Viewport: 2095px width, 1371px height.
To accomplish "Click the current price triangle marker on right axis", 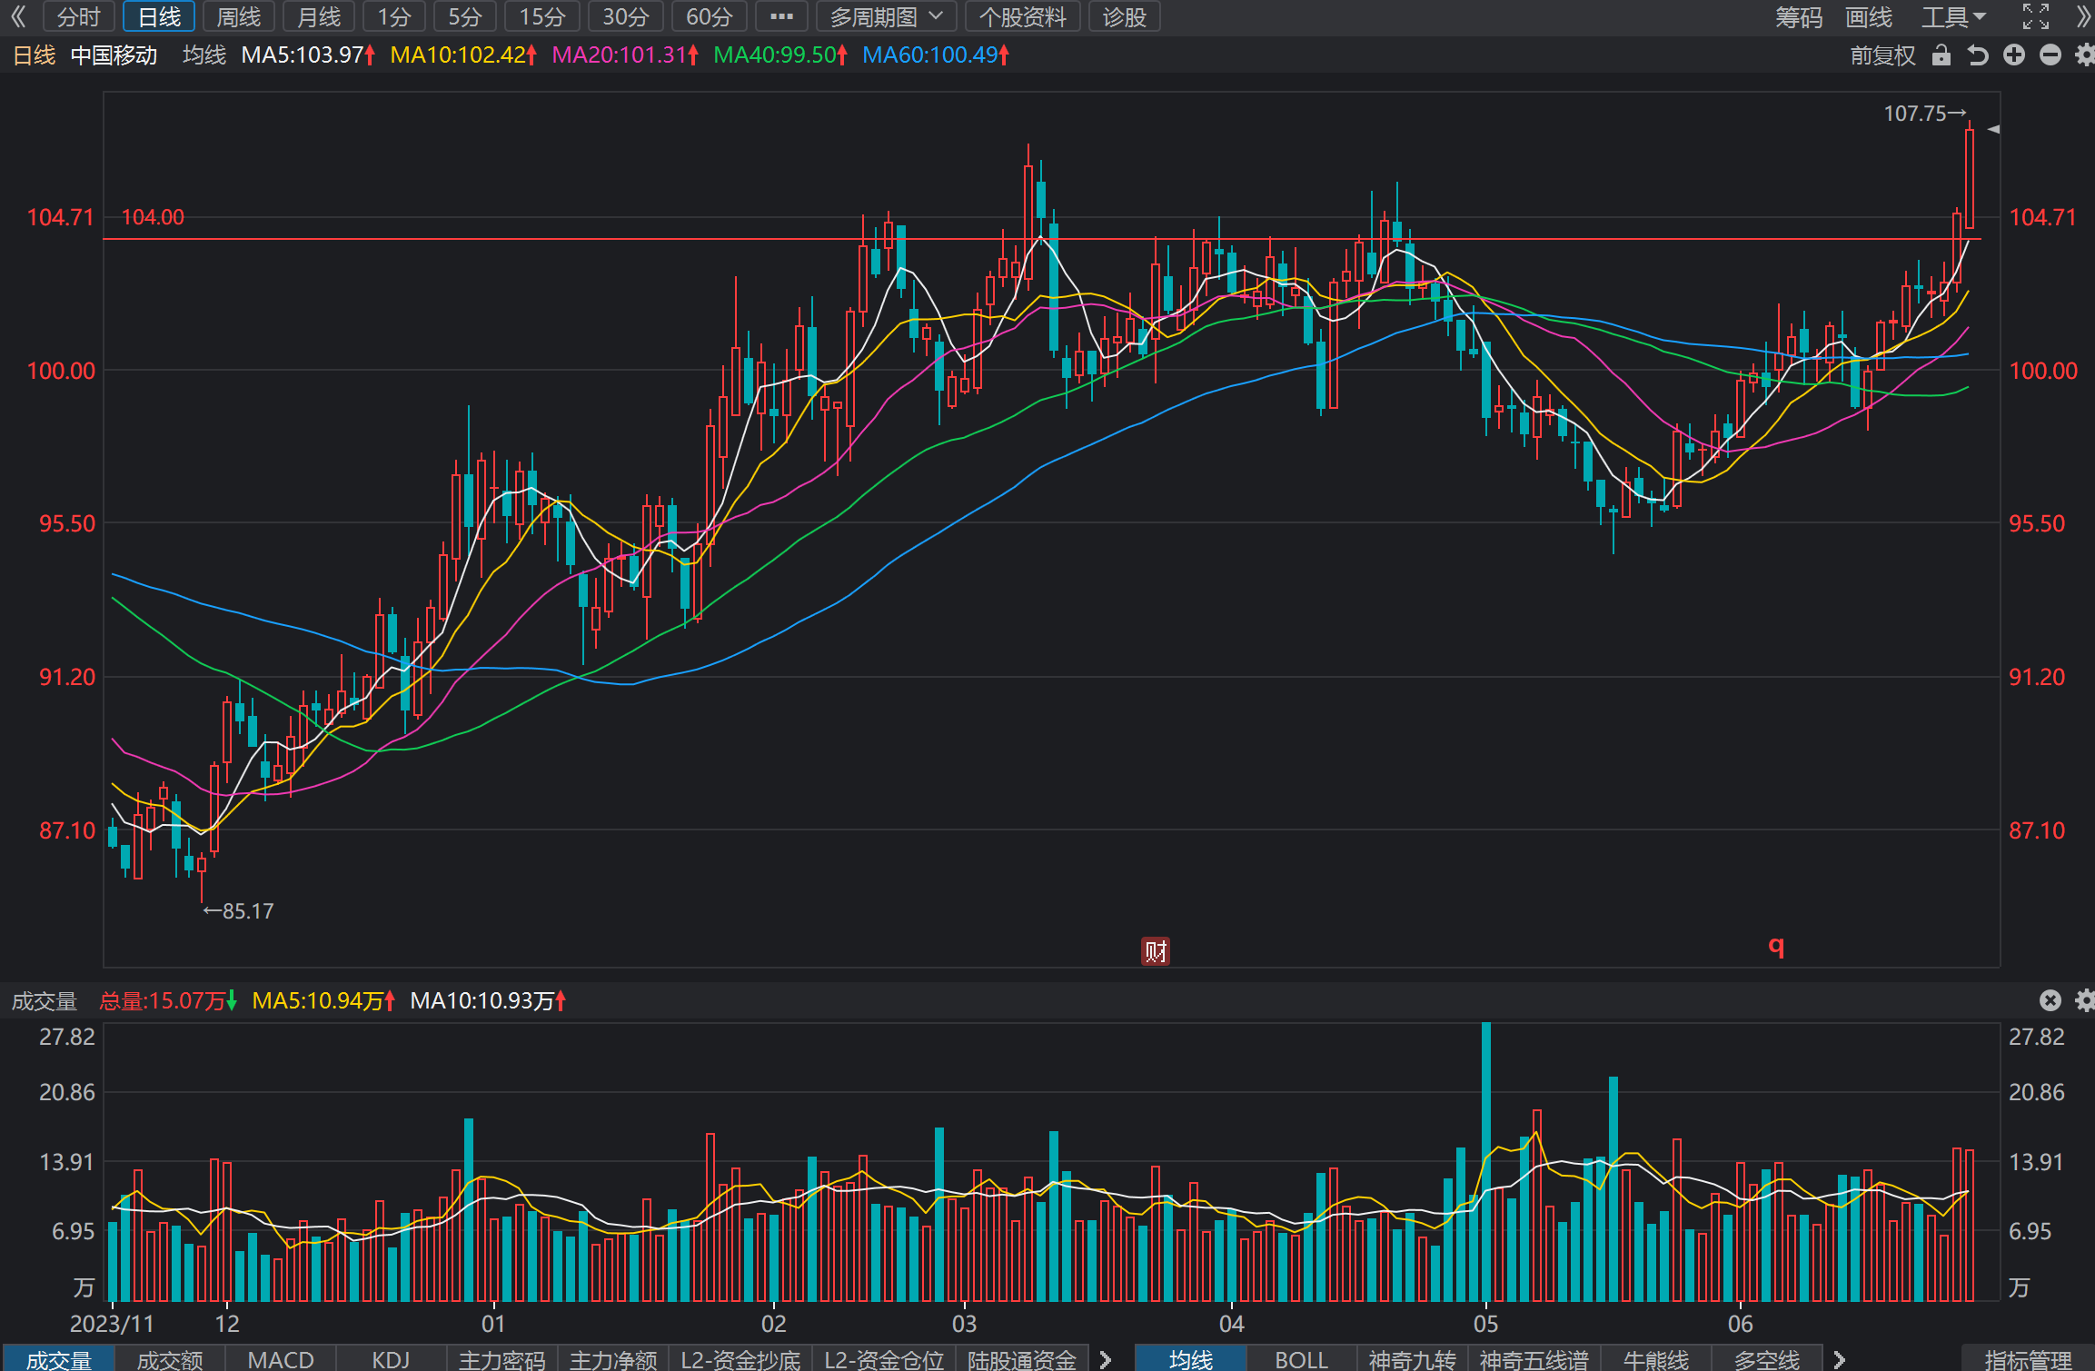I will 1993,129.
